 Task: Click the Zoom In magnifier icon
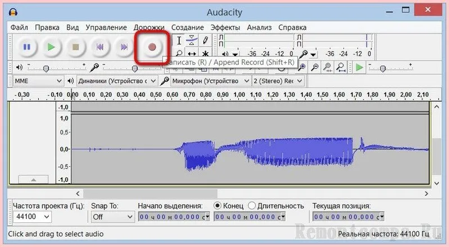click(302, 67)
